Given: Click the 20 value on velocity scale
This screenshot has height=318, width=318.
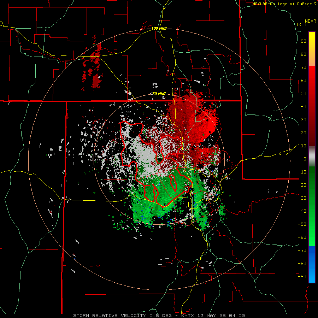Looking at the screenshot, I should point(304,132).
